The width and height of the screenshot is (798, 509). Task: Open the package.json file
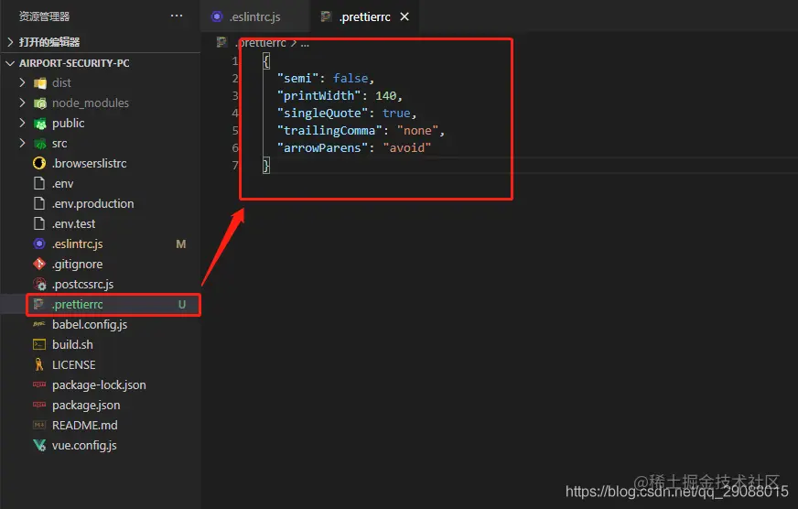pos(86,406)
